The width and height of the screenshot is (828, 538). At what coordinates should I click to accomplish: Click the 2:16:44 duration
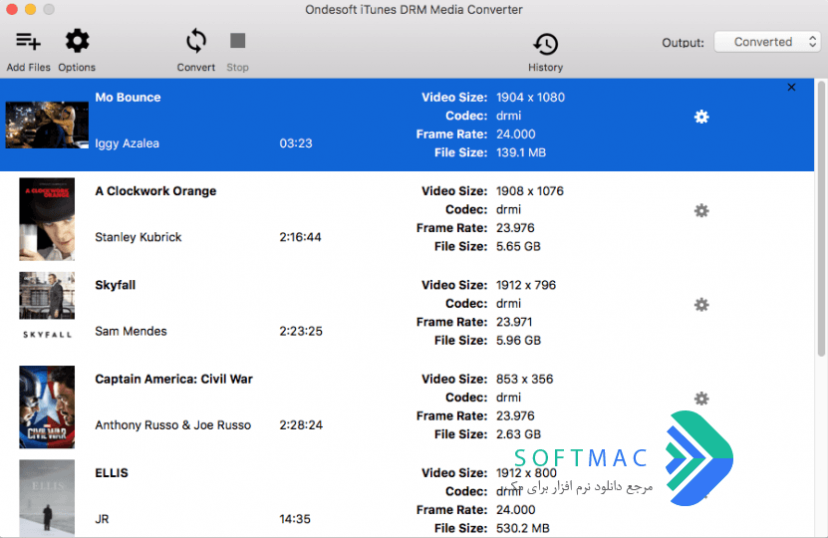[x=300, y=237]
